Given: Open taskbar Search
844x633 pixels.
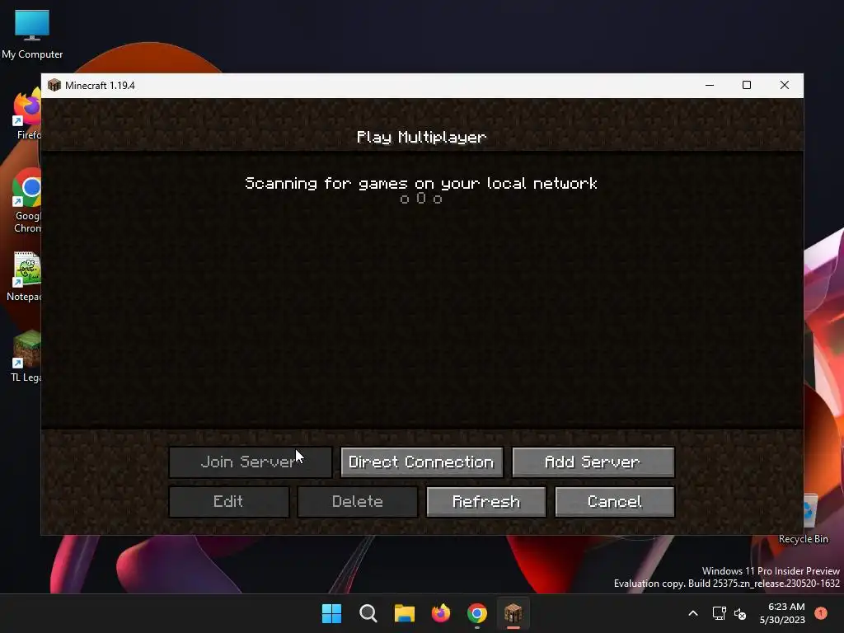Looking at the screenshot, I should coord(368,613).
